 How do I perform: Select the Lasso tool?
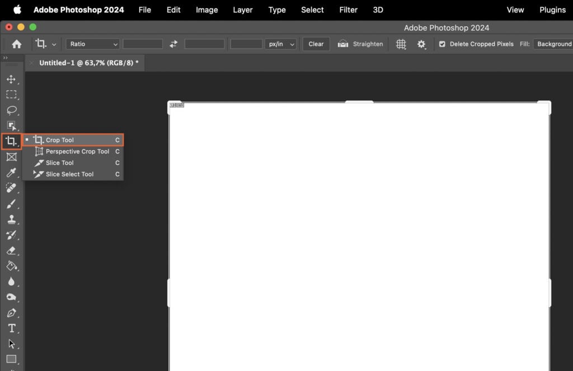(x=12, y=110)
